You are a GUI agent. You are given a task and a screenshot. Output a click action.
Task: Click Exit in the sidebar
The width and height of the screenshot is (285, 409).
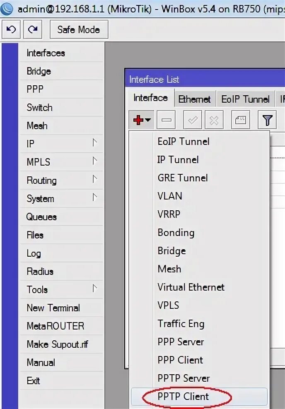61,381
